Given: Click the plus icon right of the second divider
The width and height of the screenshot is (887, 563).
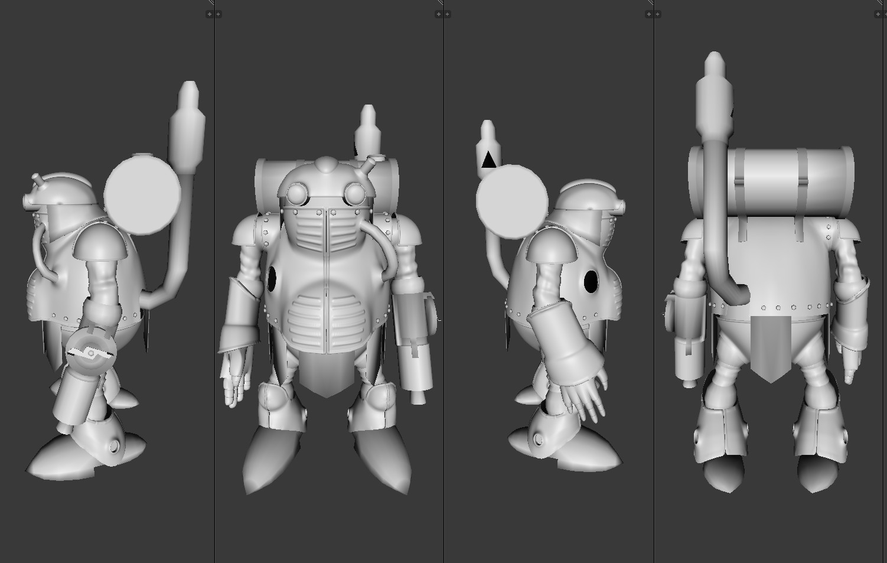Looking at the screenshot, I should (x=447, y=13).
